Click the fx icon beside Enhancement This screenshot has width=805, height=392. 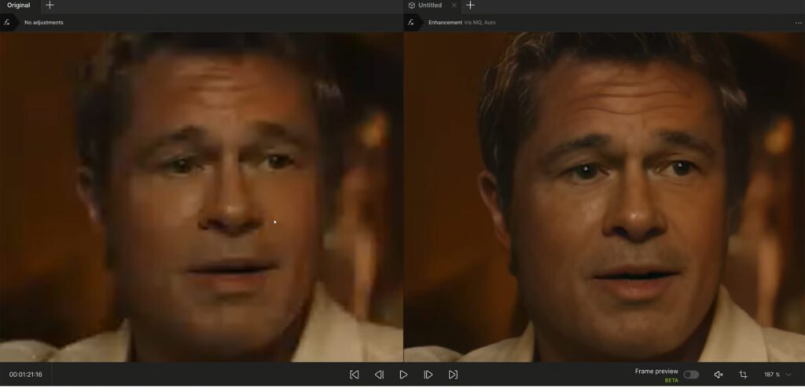411,22
